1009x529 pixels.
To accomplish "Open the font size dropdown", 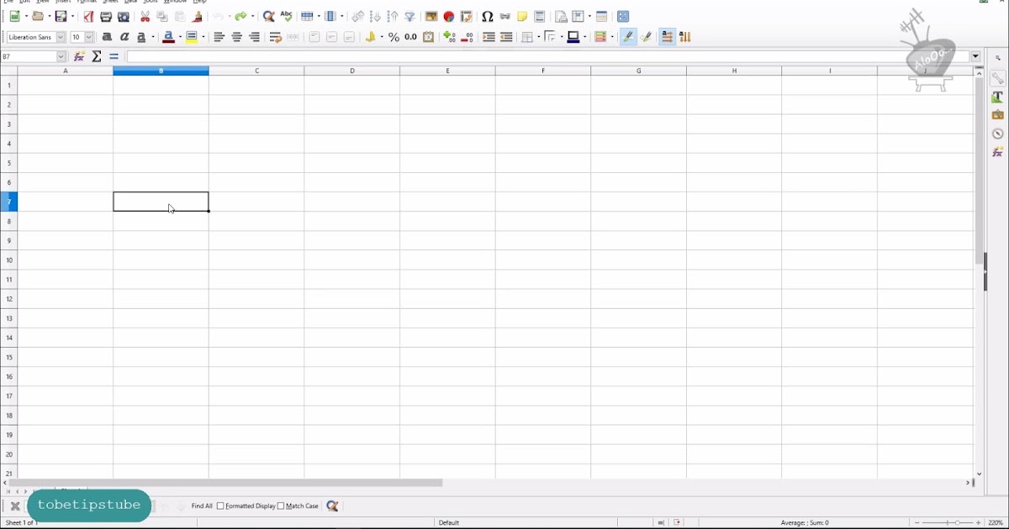I will click(89, 37).
